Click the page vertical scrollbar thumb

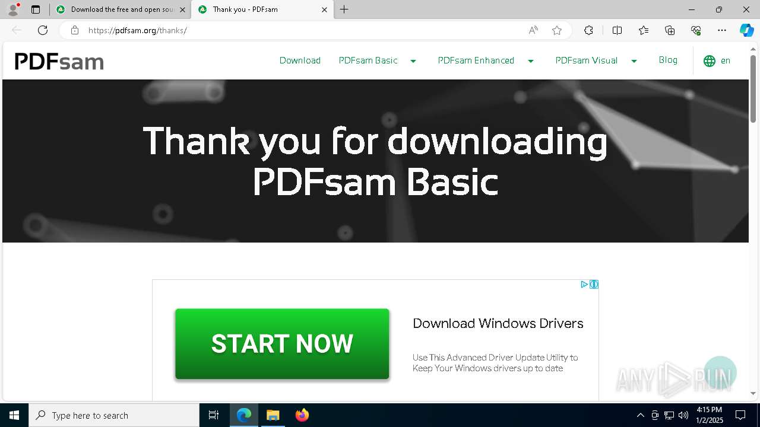pos(753,89)
